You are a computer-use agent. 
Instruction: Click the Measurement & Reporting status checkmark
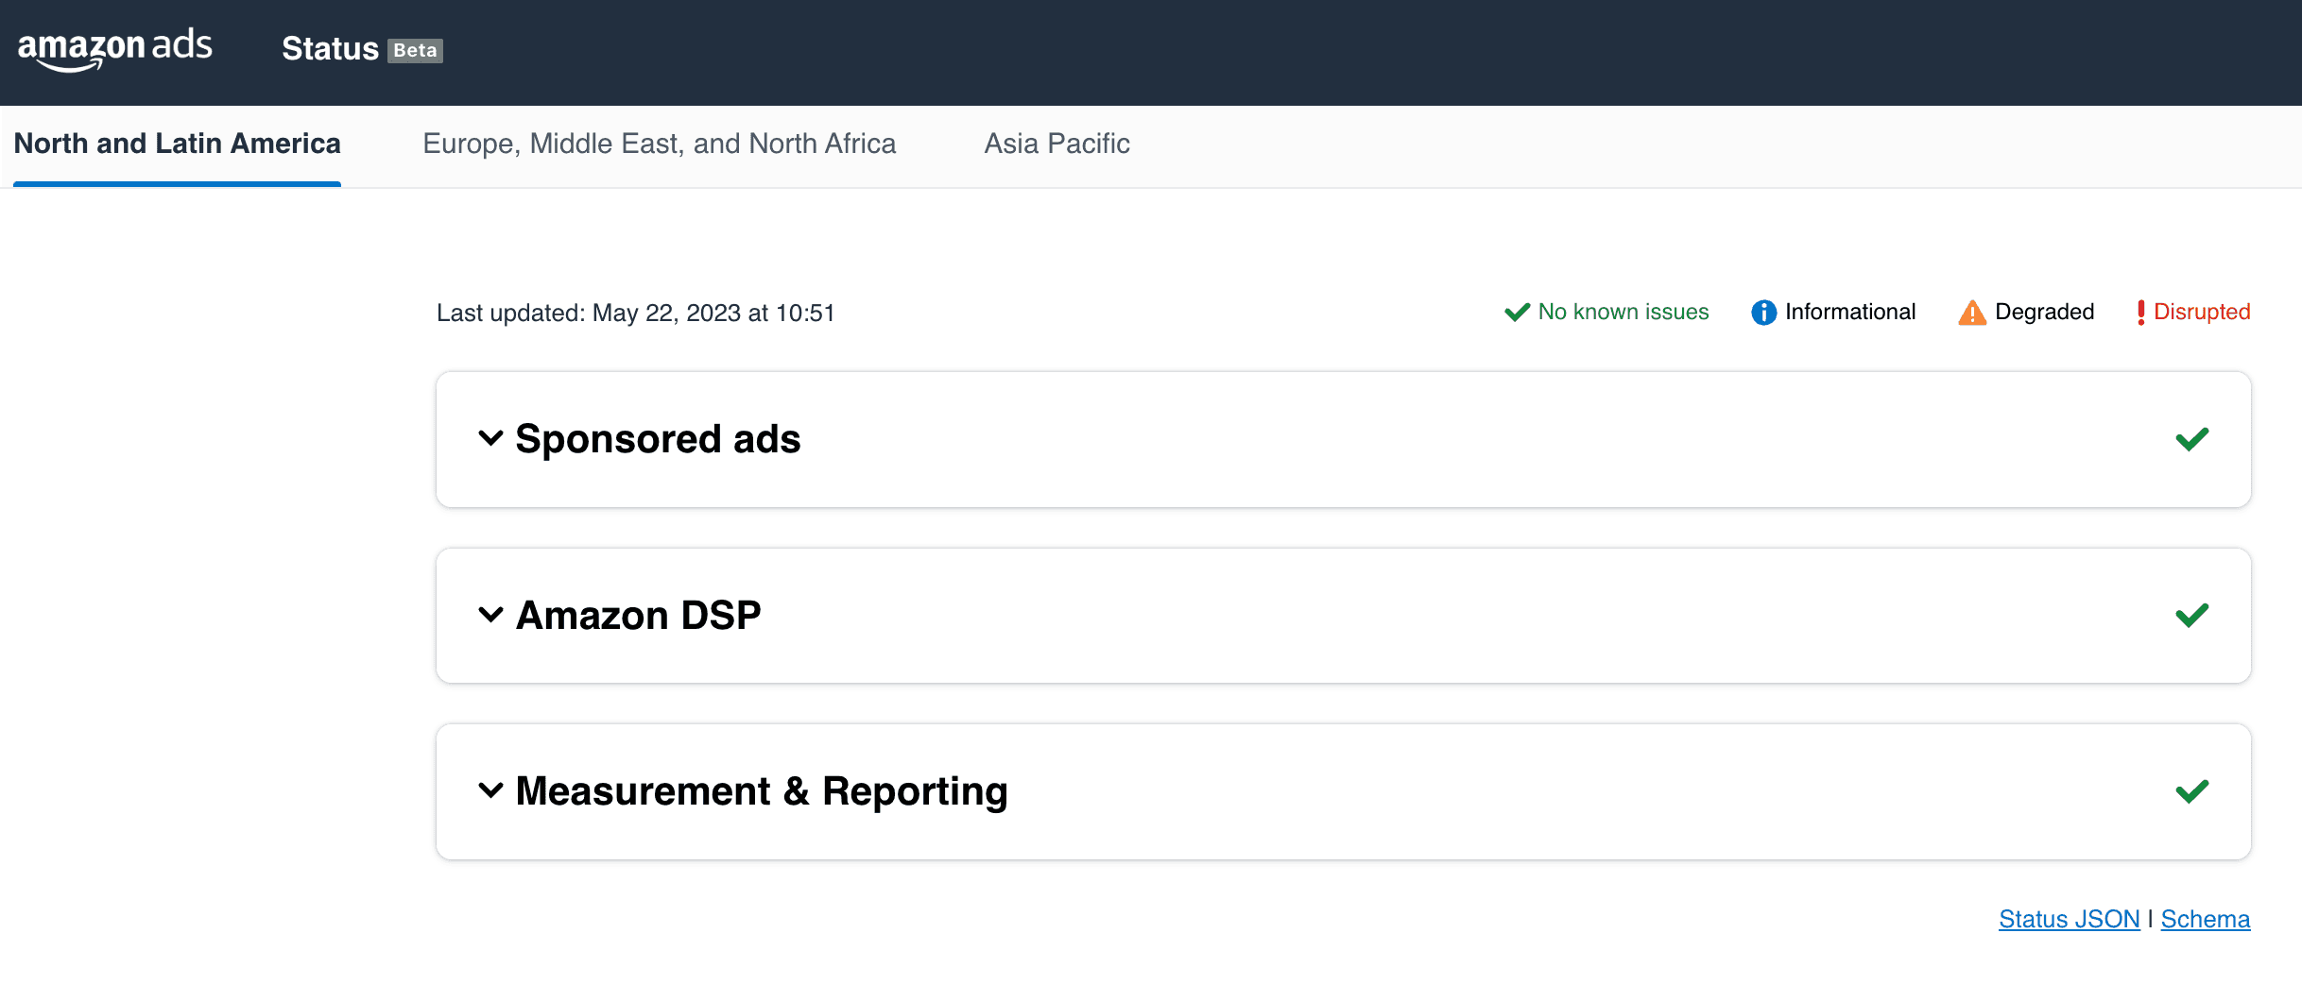click(x=2191, y=791)
